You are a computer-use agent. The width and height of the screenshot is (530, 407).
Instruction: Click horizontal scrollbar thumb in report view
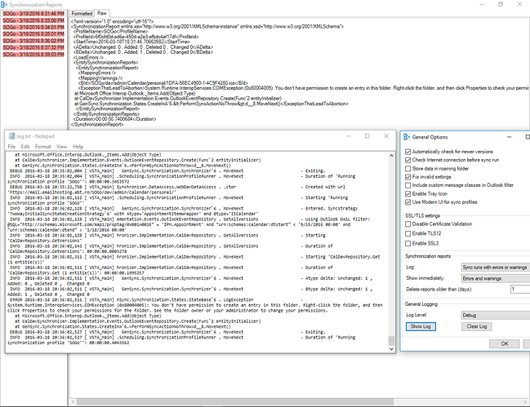coord(235,402)
